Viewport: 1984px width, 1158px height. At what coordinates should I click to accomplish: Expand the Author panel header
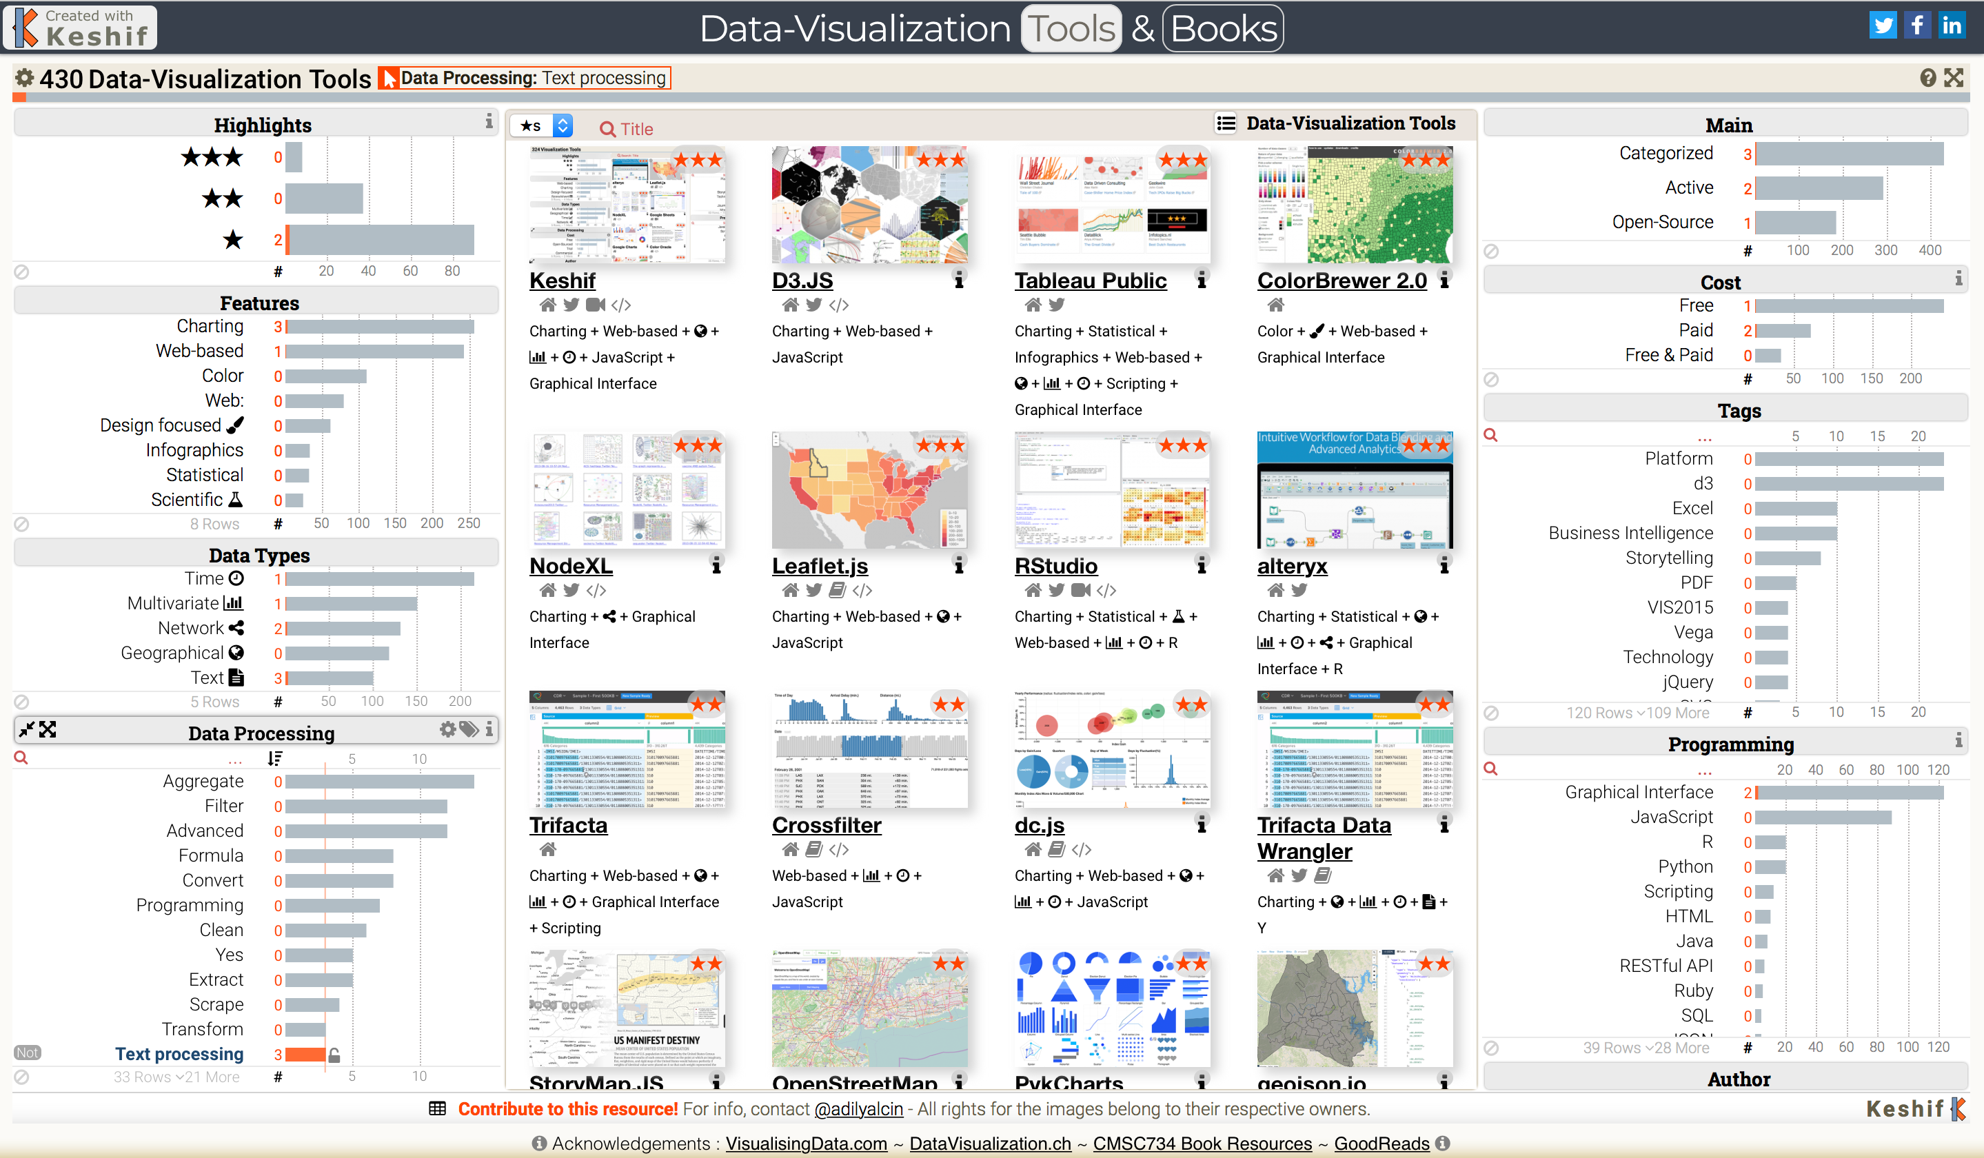point(1724,1079)
